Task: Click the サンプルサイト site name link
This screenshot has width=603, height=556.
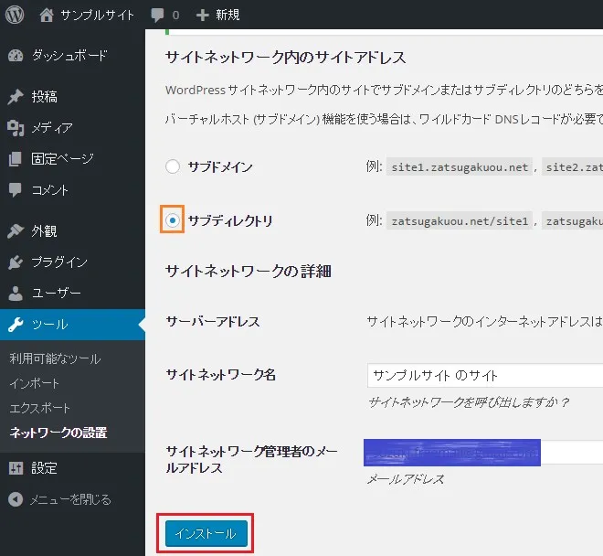Action: [x=97, y=16]
